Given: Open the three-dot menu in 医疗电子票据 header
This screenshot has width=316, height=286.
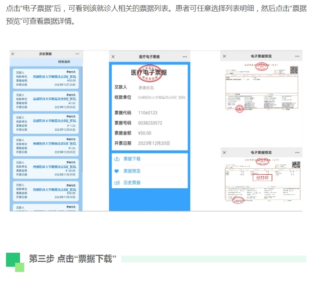Looking at the screenshot, I should click(185, 57).
